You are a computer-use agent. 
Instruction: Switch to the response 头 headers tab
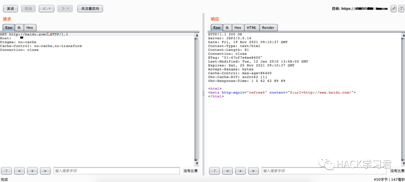point(227,28)
